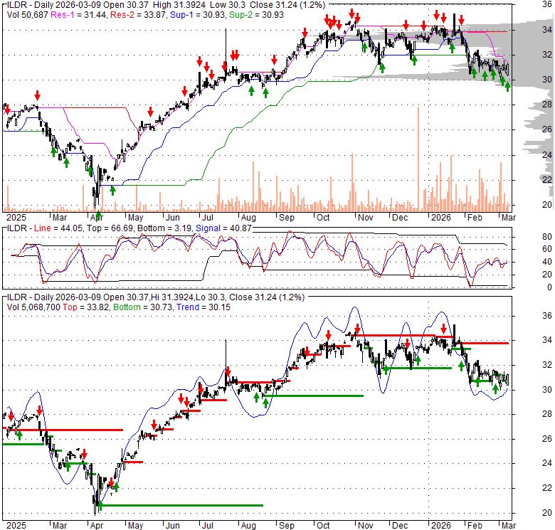Select Oct on the bottom chart's date axis
The width and height of the screenshot is (555, 530).
pyautogui.click(x=323, y=526)
